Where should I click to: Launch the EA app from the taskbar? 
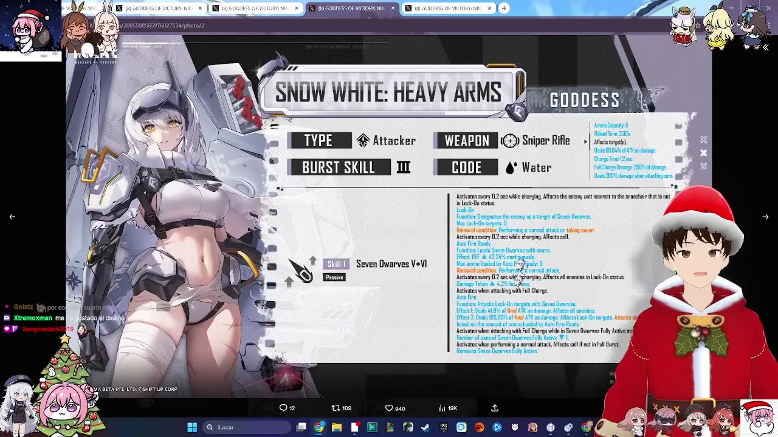click(x=479, y=427)
